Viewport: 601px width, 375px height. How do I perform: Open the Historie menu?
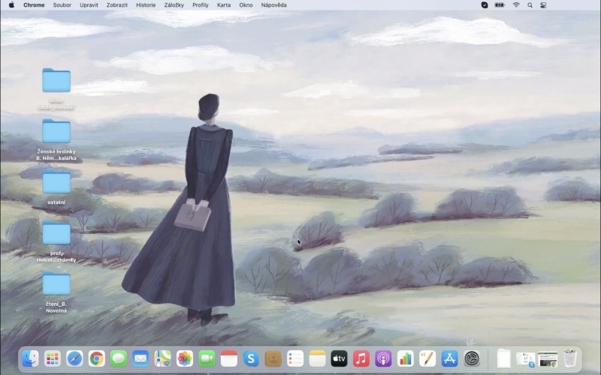click(x=146, y=4)
